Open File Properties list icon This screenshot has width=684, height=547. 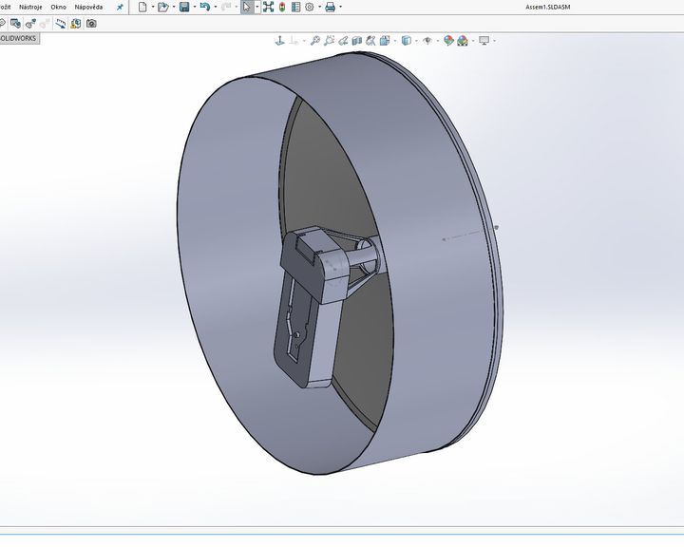(295, 7)
